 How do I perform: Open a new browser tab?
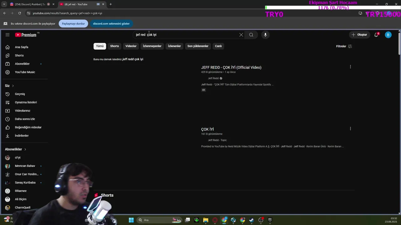111,4
